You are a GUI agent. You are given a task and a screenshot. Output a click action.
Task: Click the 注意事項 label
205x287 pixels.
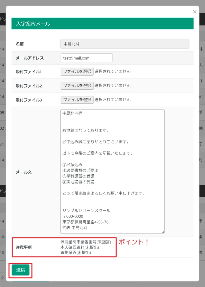click(24, 247)
